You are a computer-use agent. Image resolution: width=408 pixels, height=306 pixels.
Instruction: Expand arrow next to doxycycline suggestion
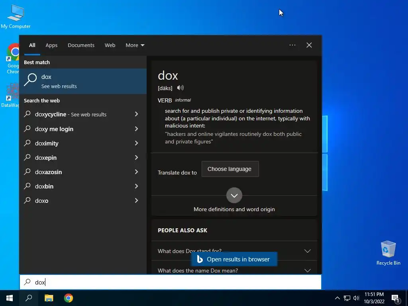pyautogui.click(x=136, y=114)
